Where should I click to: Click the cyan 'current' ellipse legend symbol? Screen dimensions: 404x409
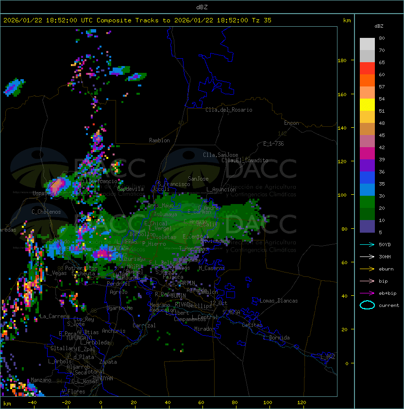(x=367, y=305)
